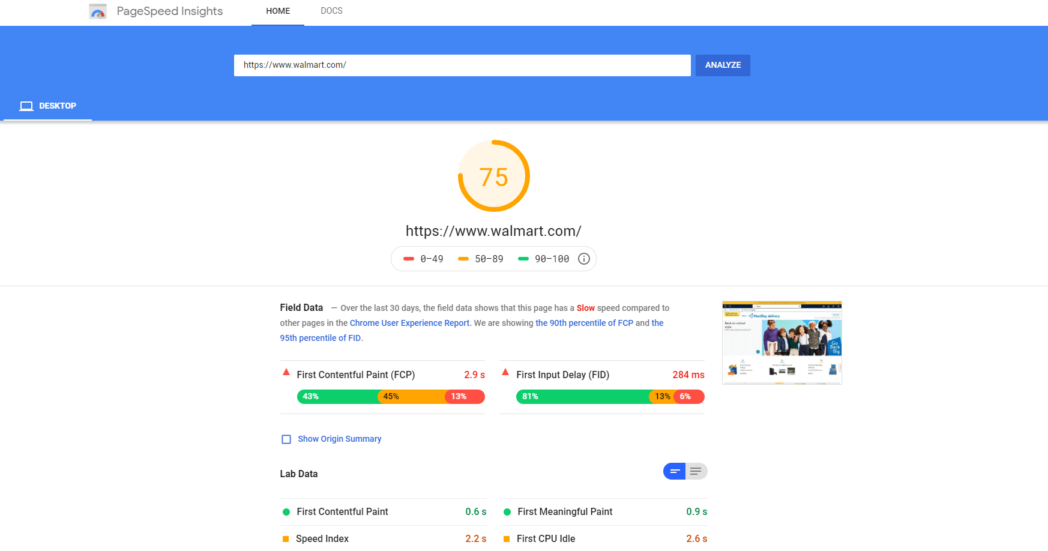
Task: Click the FID green 81% bar segment
Action: (583, 397)
